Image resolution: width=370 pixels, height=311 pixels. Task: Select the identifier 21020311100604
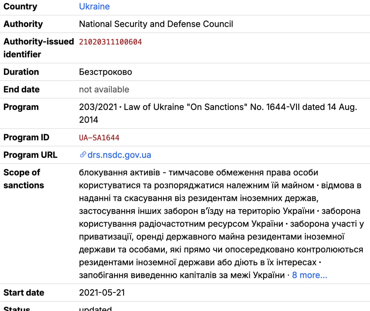pyautogui.click(x=110, y=42)
